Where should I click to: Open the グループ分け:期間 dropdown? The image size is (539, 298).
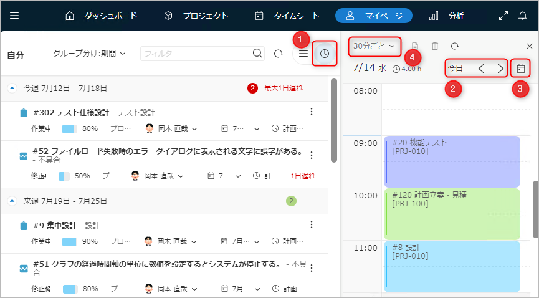tap(90, 54)
